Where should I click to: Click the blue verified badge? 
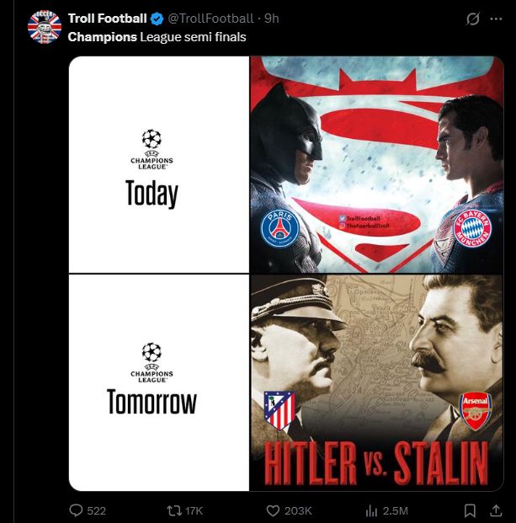(x=157, y=19)
